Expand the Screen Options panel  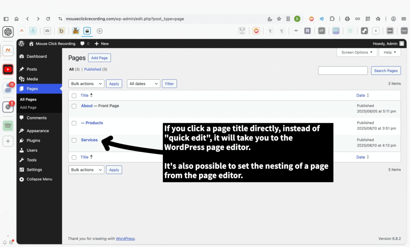coord(357,52)
